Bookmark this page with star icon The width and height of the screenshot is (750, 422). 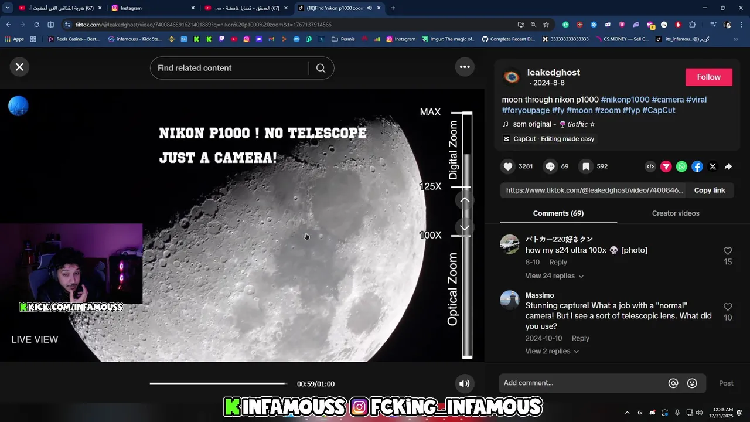546,25
